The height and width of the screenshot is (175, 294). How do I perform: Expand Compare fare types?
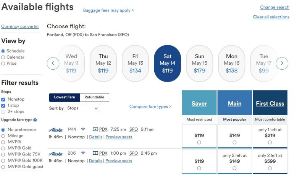(x=150, y=106)
